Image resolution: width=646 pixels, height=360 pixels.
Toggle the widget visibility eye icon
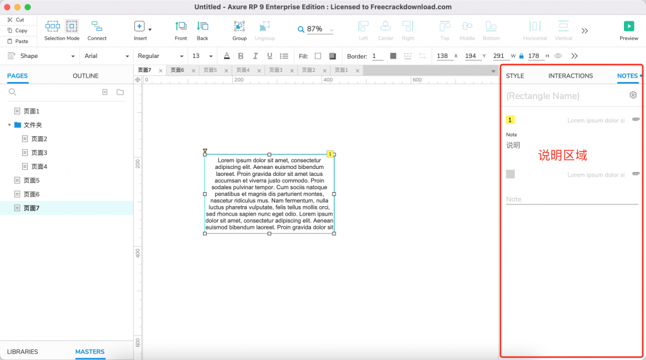point(558,56)
